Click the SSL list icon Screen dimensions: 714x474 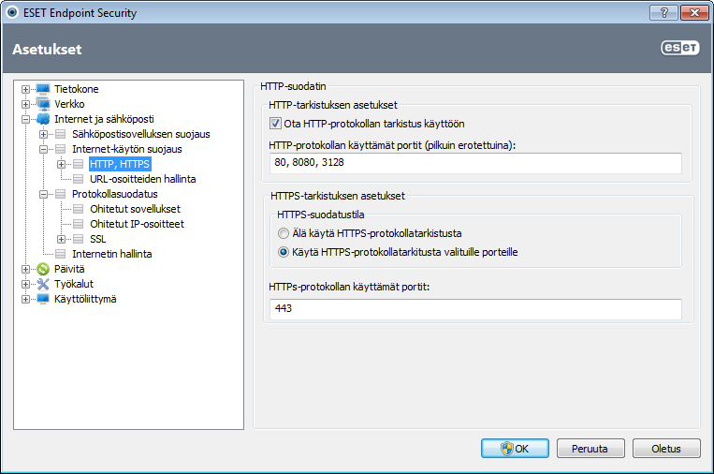(79, 239)
